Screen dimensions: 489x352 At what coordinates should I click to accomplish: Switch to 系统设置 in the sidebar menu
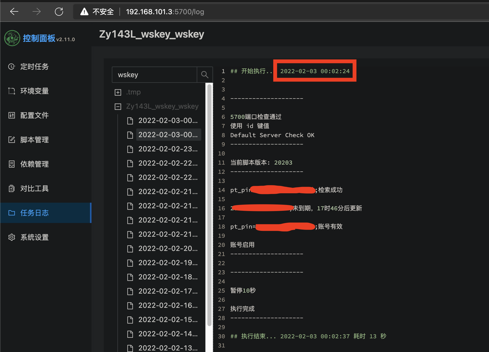point(34,237)
